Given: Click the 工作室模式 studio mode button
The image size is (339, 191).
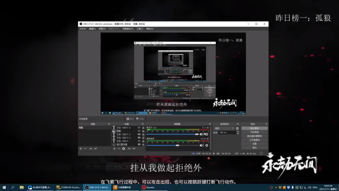Looking at the screenshot, I should [x=255, y=140].
